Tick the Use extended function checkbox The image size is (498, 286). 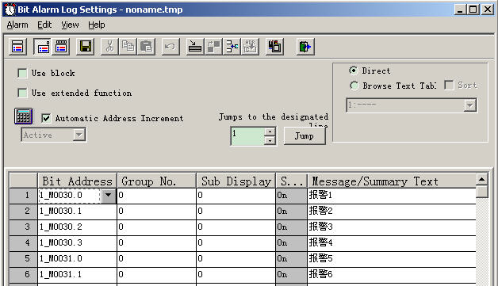point(22,93)
